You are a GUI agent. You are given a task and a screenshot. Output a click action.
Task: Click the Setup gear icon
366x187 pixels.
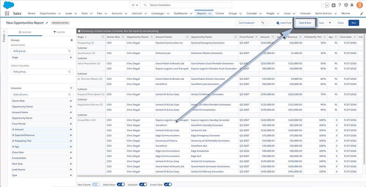[346, 5]
